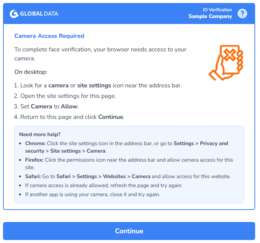The width and height of the screenshot is (260, 243).
Task: Select the Firefox instructions bullet
Action: pos(129,163)
